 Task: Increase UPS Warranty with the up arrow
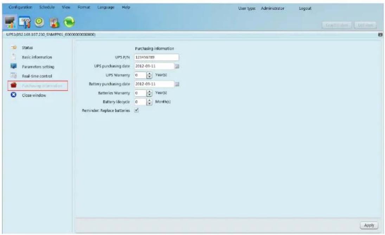[149, 74]
